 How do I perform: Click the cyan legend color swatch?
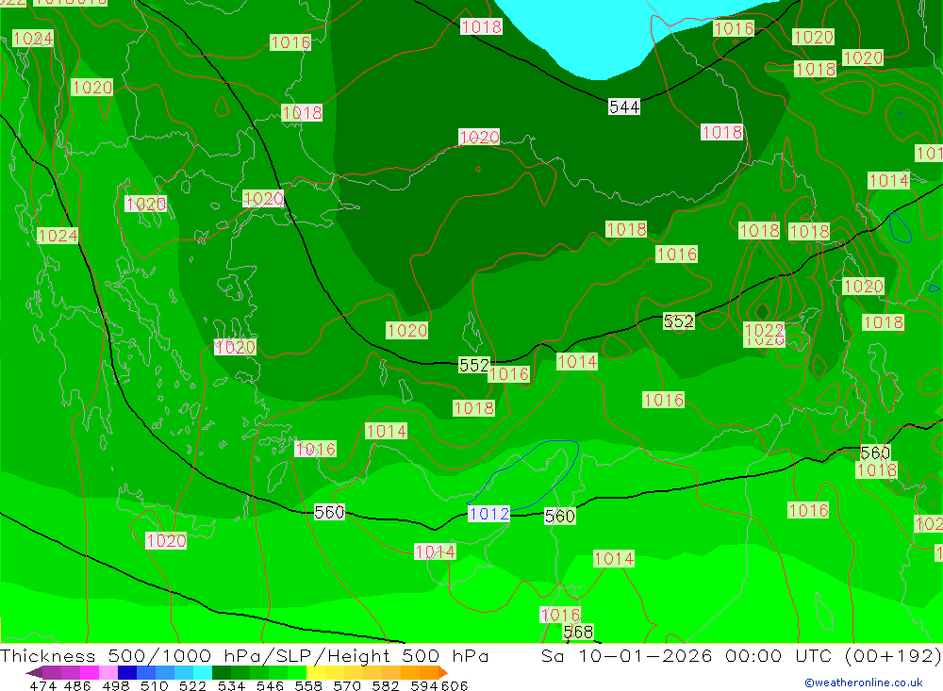tap(202, 672)
